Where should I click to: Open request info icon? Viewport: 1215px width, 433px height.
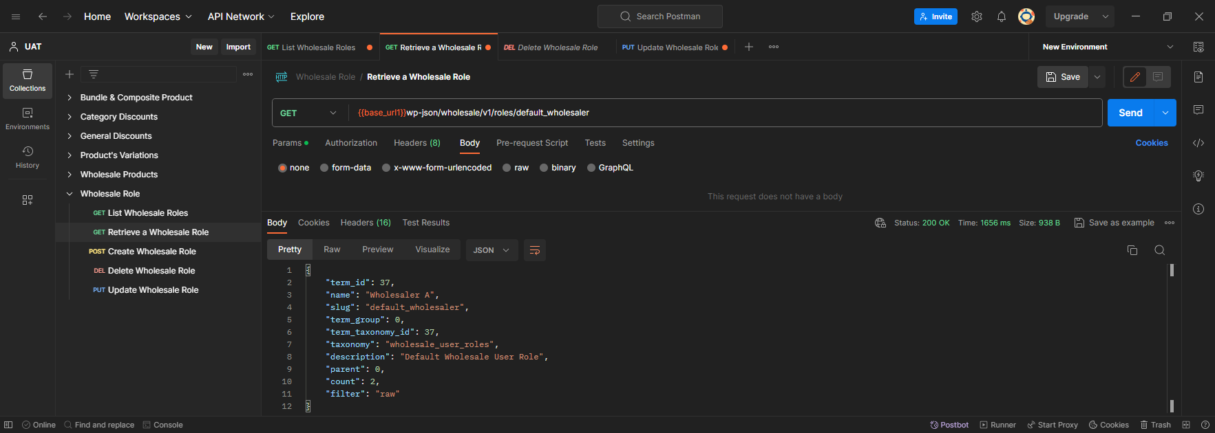[x=1198, y=209]
